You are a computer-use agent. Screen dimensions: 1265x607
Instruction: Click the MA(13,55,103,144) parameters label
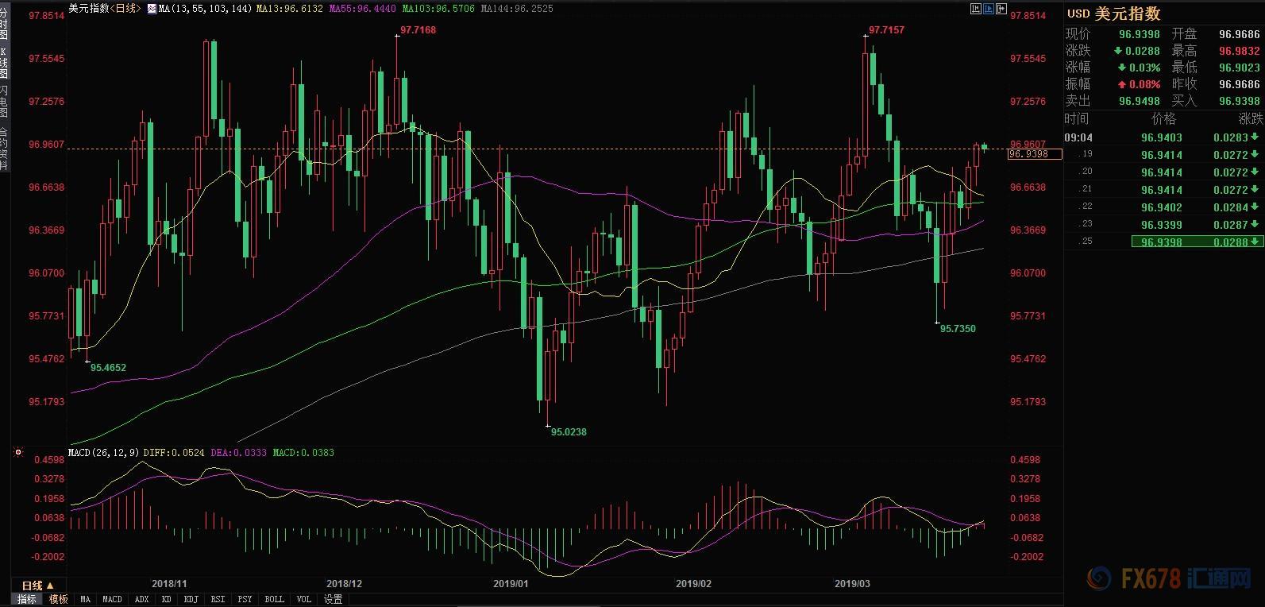(x=206, y=9)
